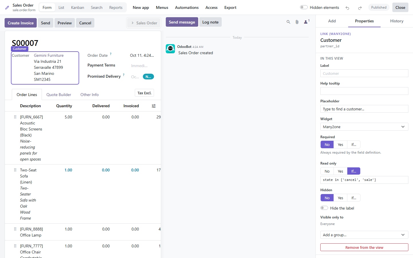Click the followers person icon
The height and width of the screenshot is (258, 413).
tap(306, 22)
